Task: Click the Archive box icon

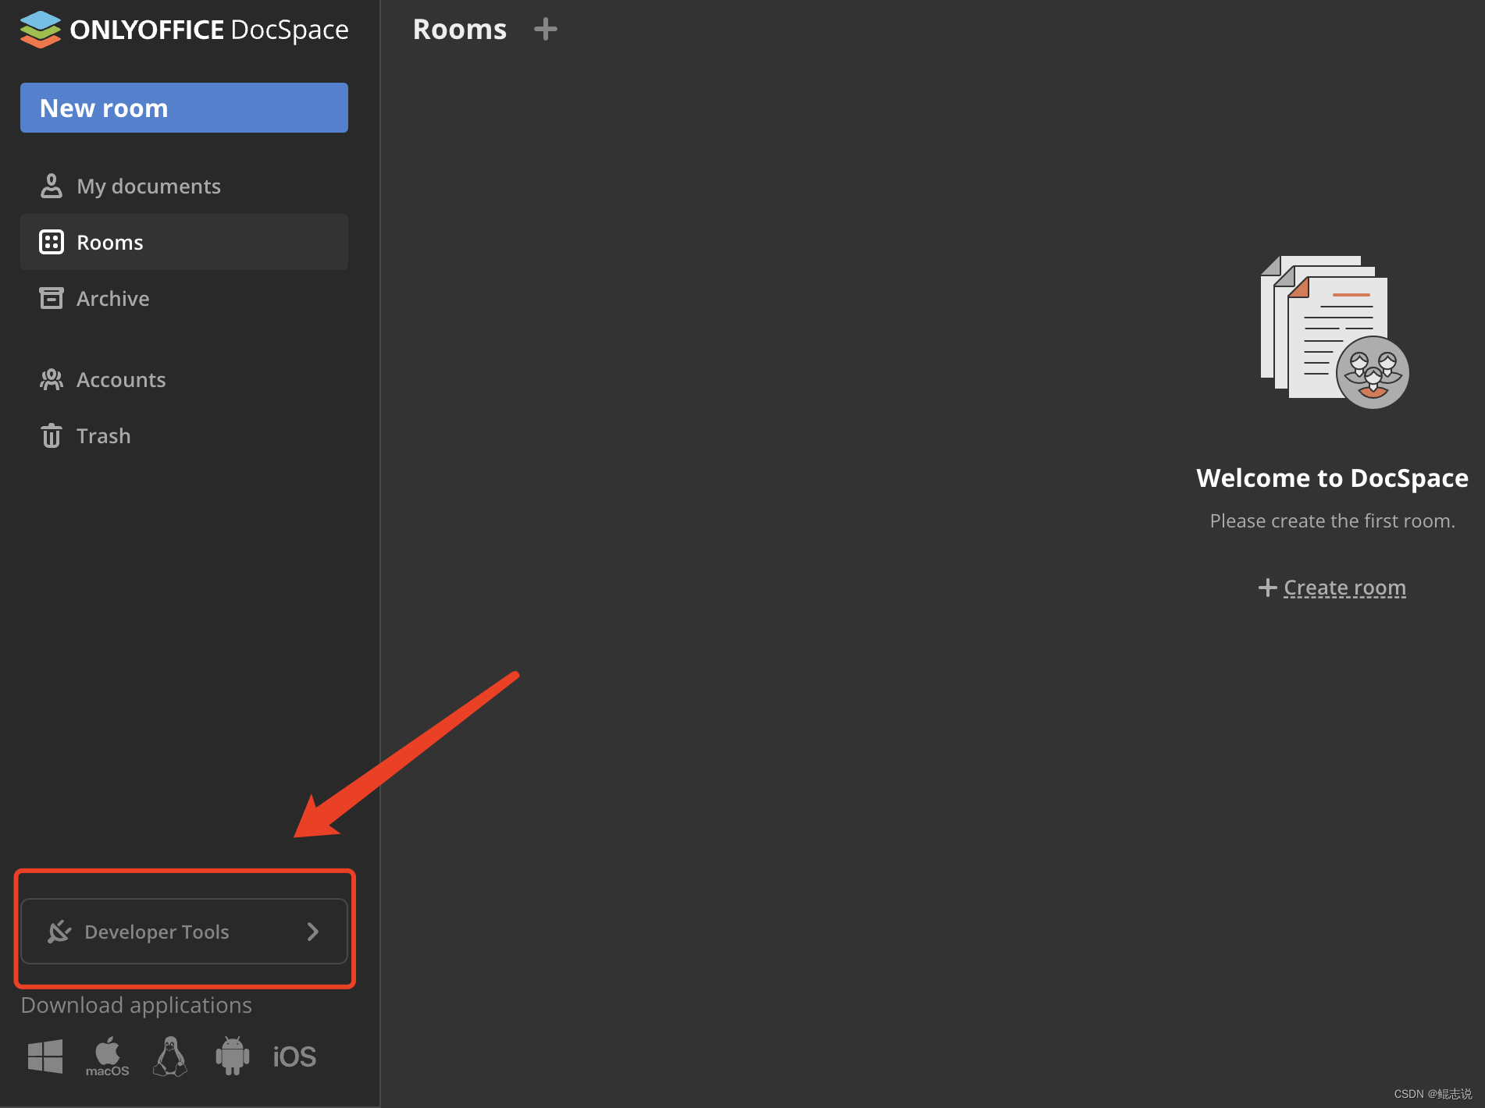Action: point(52,298)
